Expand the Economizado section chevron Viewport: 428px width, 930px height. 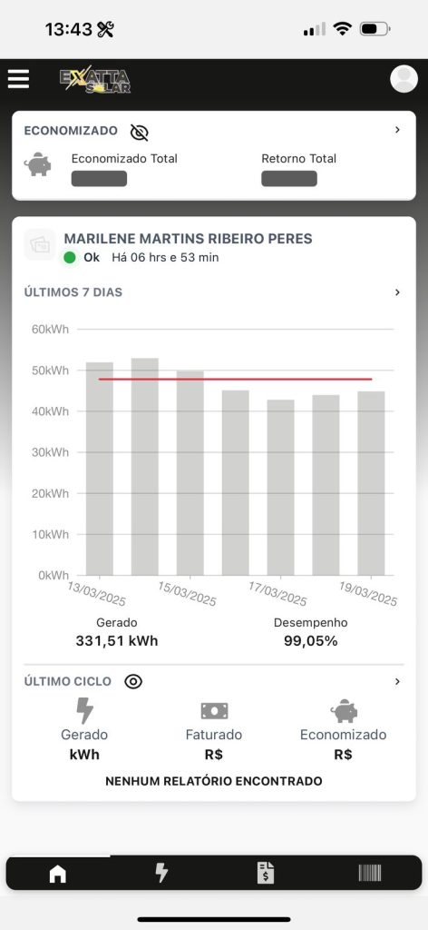click(x=397, y=130)
